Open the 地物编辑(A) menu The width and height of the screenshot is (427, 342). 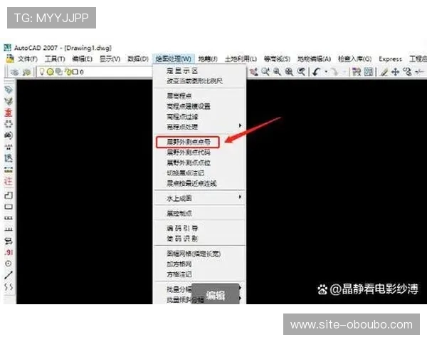tap(314, 58)
